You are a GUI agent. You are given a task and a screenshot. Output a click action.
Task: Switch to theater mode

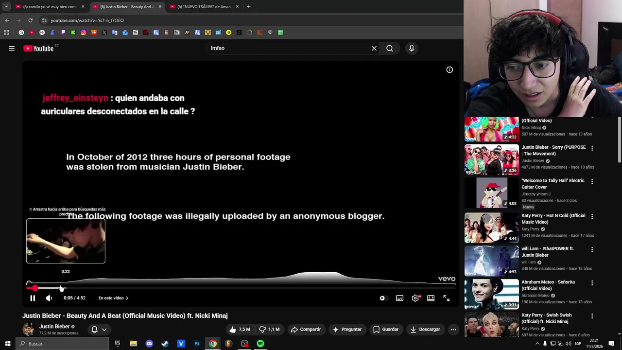(x=431, y=298)
